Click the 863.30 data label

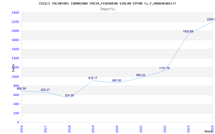pos(117,81)
